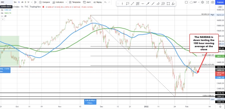Open the USD currency dropdown
The height and width of the screenshot is (109, 225).
point(220,7)
